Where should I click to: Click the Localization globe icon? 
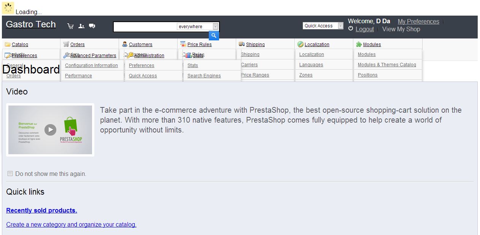[x=300, y=45]
